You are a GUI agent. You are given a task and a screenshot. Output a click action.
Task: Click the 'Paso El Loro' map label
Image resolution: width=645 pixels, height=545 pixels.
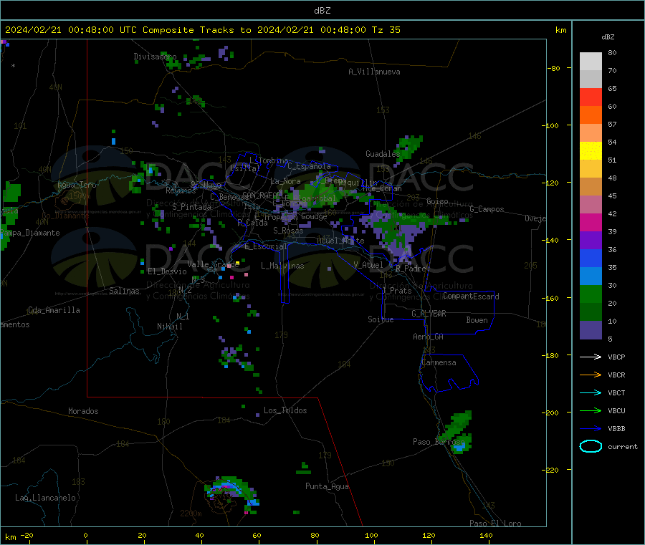(x=495, y=524)
